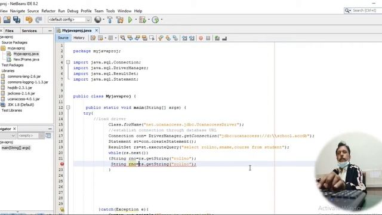382x215 pixels.
Task: Debug project with the debug icon
Action: (143, 20)
